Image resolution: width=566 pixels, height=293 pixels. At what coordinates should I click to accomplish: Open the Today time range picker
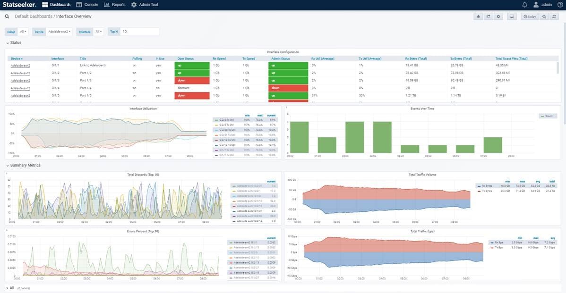click(x=530, y=16)
